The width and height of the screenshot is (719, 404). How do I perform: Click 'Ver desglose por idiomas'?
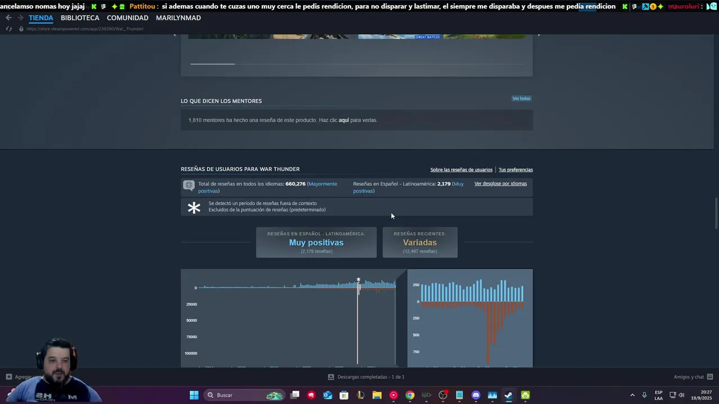coord(500,183)
